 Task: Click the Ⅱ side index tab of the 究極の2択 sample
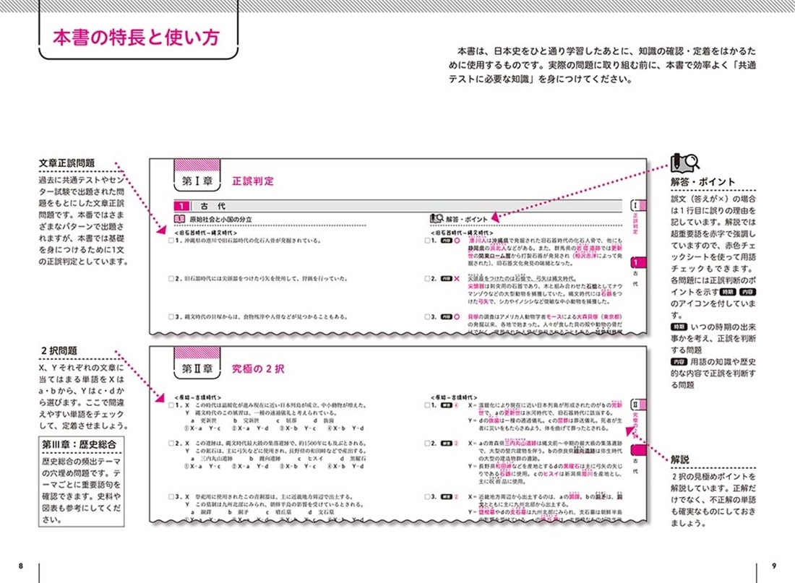[x=638, y=405]
